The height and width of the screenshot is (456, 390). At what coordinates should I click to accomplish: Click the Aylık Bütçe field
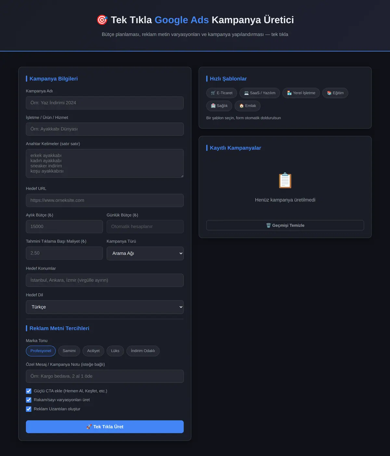(x=64, y=227)
